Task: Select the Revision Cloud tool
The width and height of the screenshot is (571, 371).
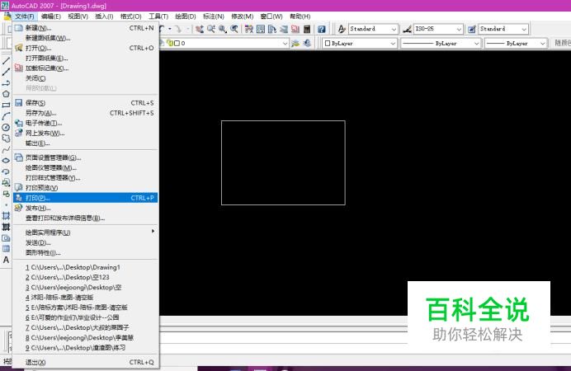Action: coord(6,139)
